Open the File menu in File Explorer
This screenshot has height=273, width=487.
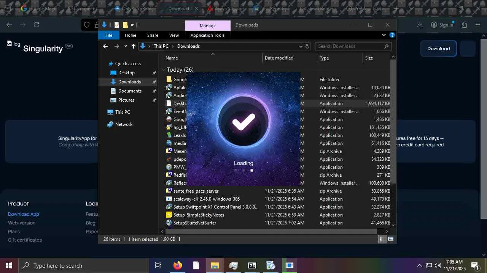point(109,35)
